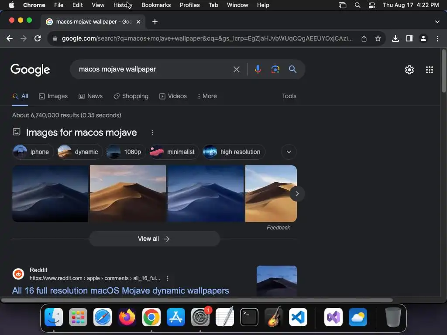Switch to the Videos tab

coord(173,96)
